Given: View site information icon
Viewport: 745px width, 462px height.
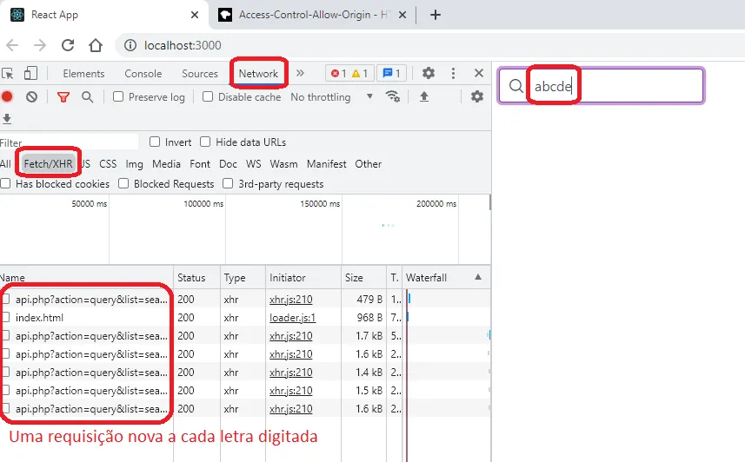Looking at the screenshot, I should pos(130,45).
